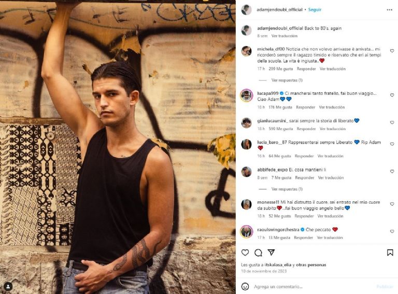Screen dimensions: 398x294
Task: Open comments with the speech bubble icon
Action: (258, 253)
